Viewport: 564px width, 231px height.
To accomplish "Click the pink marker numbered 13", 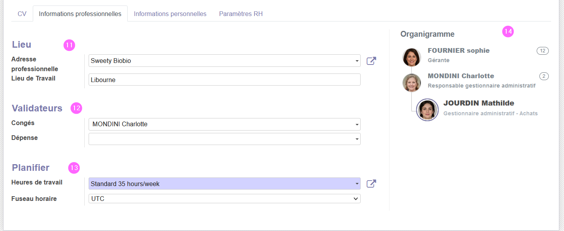I will (74, 168).
